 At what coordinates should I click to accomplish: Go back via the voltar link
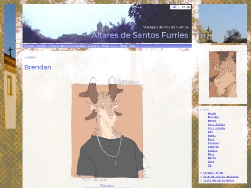30,57
